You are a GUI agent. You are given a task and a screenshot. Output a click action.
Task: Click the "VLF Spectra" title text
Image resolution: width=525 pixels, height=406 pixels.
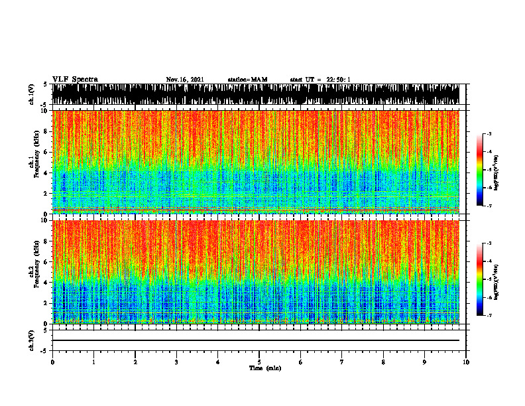tap(75, 80)
